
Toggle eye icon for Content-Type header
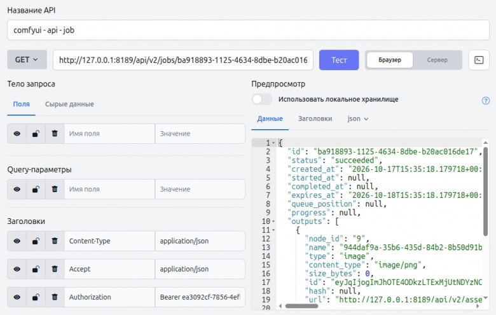point(17,241)
